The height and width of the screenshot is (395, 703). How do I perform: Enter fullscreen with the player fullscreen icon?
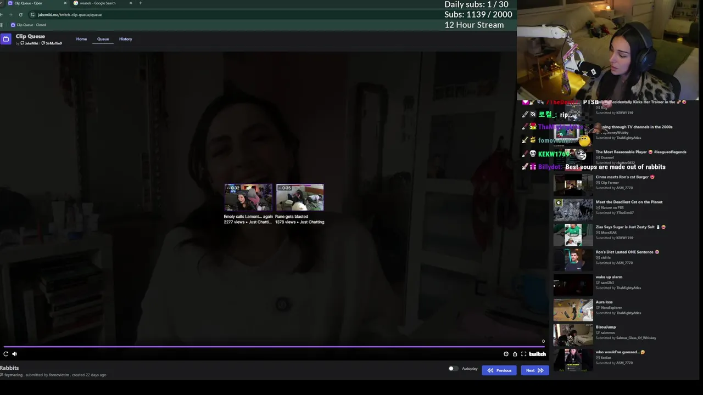point(523,354)
